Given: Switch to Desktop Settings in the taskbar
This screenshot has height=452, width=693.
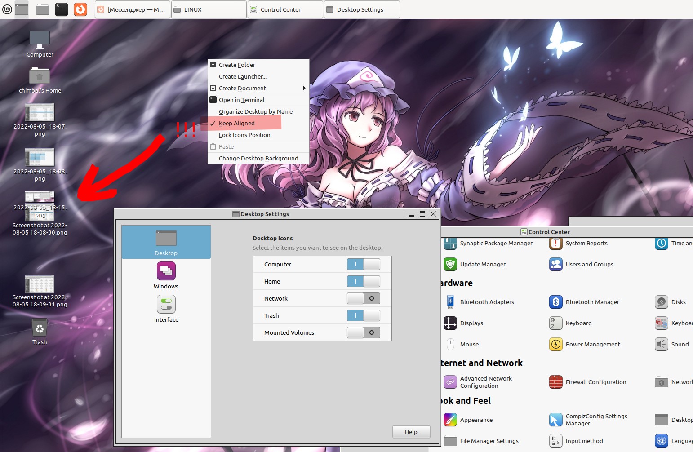Looking at the screenshot, I should (362, 9).
